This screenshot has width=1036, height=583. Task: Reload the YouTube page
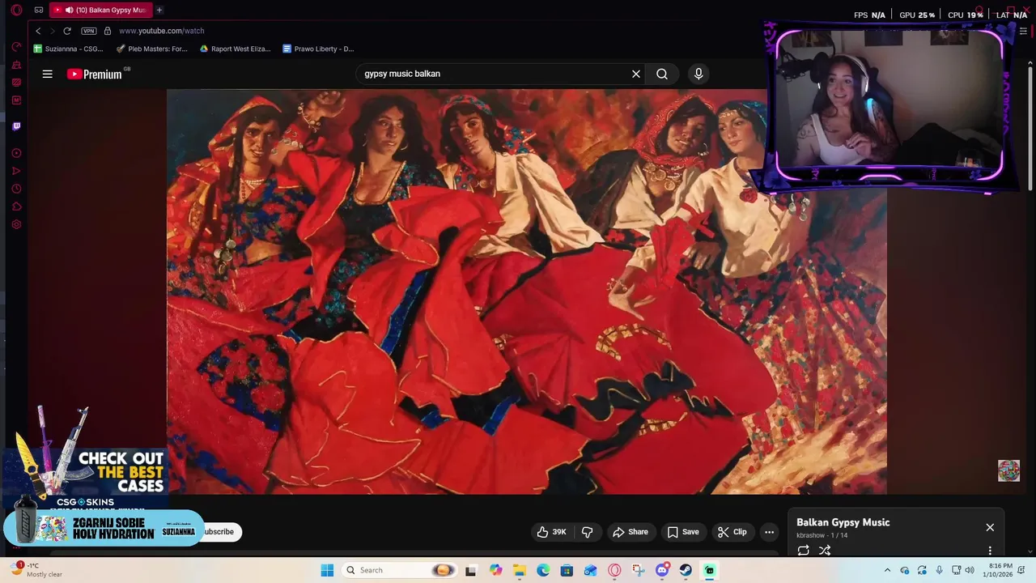point(67,31)
